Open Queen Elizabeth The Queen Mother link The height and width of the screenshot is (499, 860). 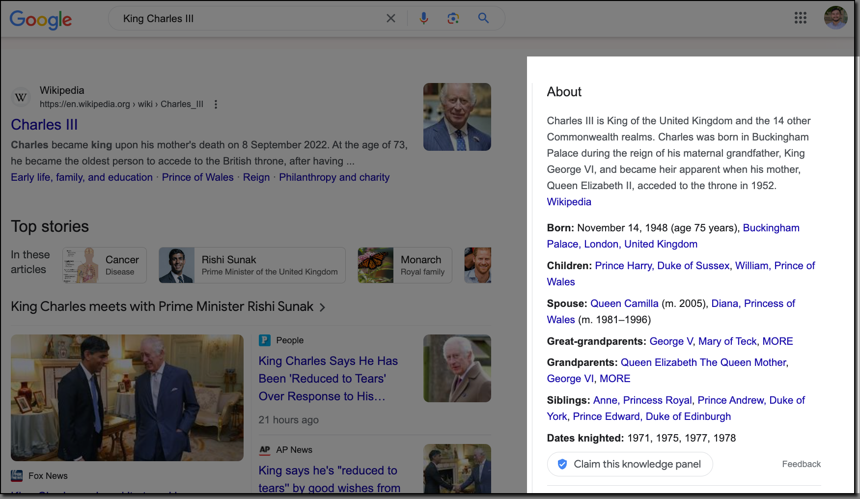tap(704, 362)
